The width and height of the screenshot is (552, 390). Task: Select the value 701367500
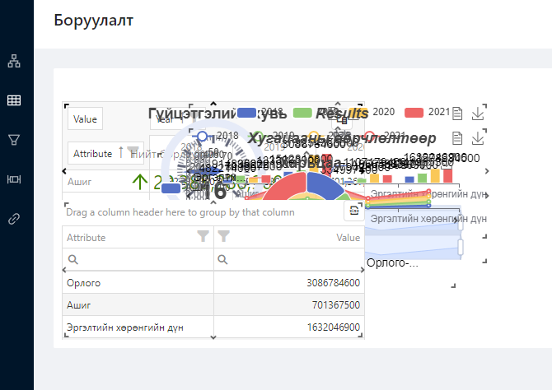point(336,305)
